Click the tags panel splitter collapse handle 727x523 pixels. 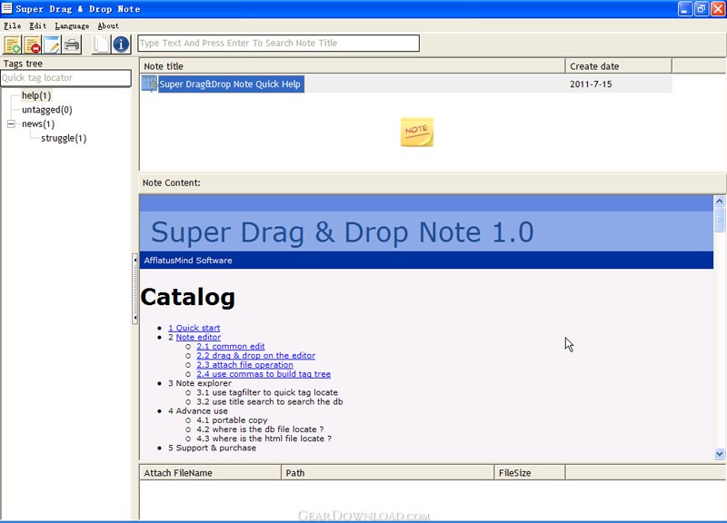(134, 289)
